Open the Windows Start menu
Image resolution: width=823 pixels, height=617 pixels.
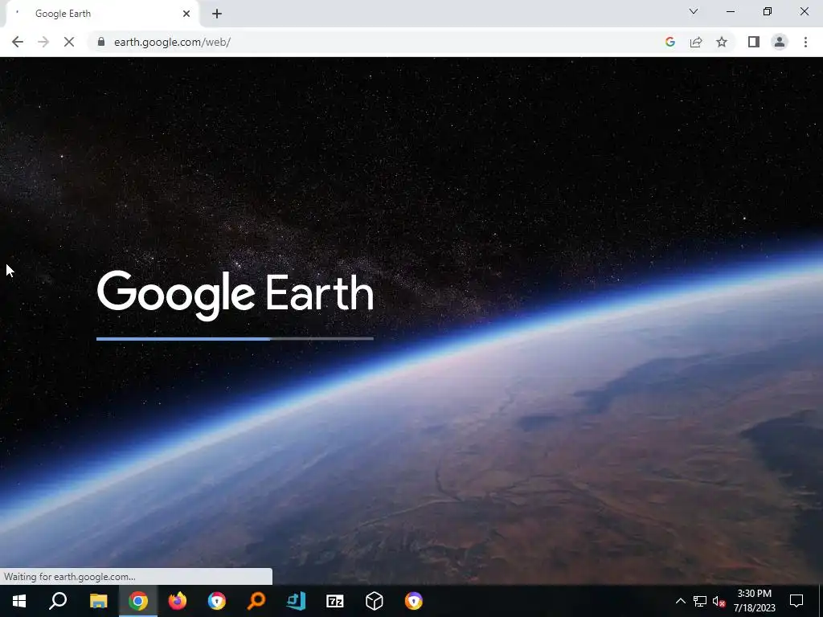click(x=19, y=601)
